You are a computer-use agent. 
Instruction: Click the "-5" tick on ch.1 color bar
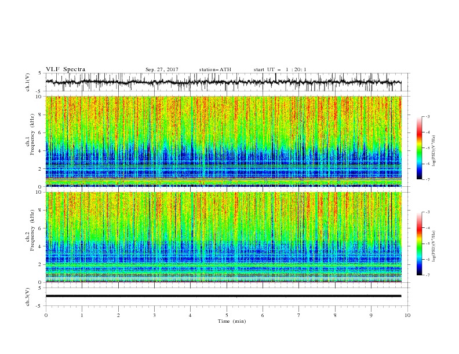tap(428, 148)
